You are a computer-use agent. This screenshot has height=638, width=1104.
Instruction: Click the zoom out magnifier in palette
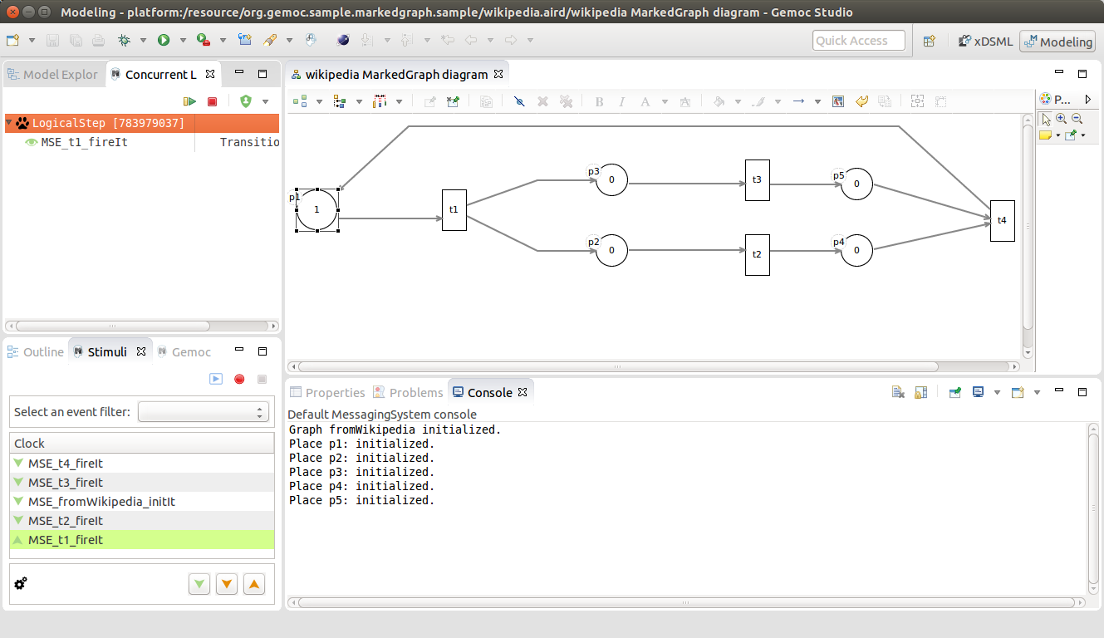pos(1077,119)
